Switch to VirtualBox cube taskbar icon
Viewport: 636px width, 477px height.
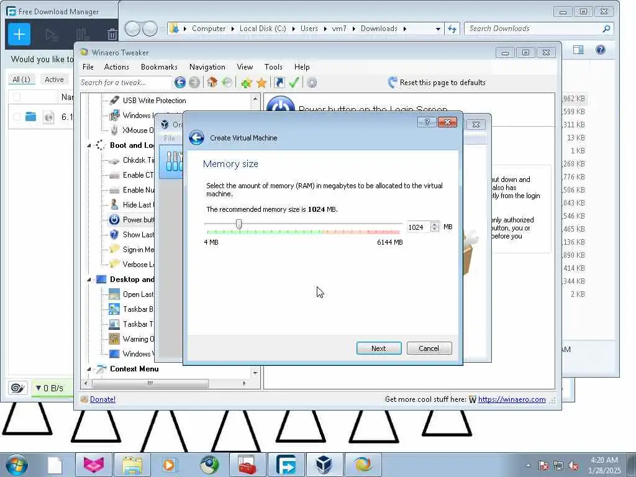324,465
